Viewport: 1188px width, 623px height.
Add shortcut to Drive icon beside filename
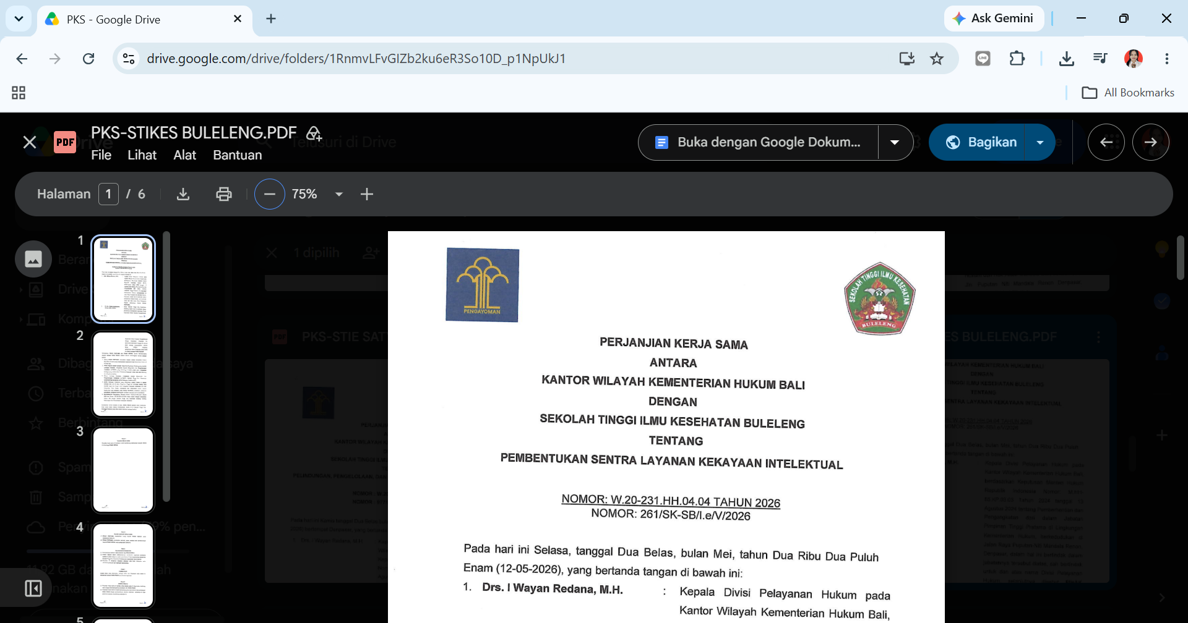(314, 133)
